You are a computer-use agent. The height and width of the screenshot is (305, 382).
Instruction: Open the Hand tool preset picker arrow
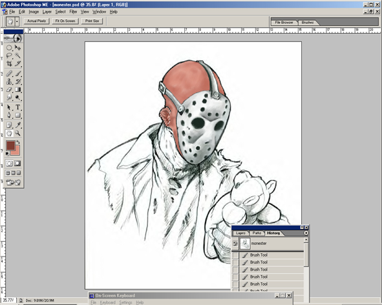[17, 21]
